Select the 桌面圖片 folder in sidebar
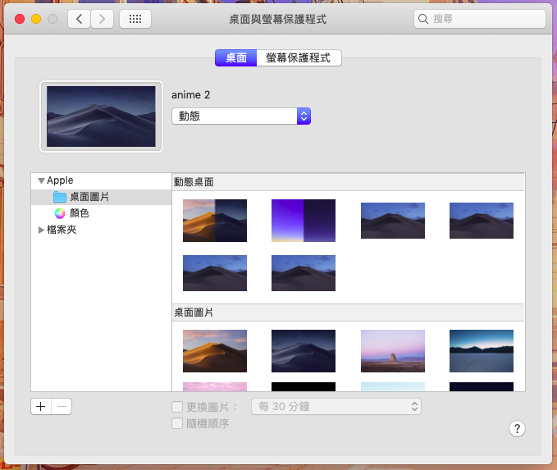This screenshot has height=470, width=557. (x=89, y=197)
